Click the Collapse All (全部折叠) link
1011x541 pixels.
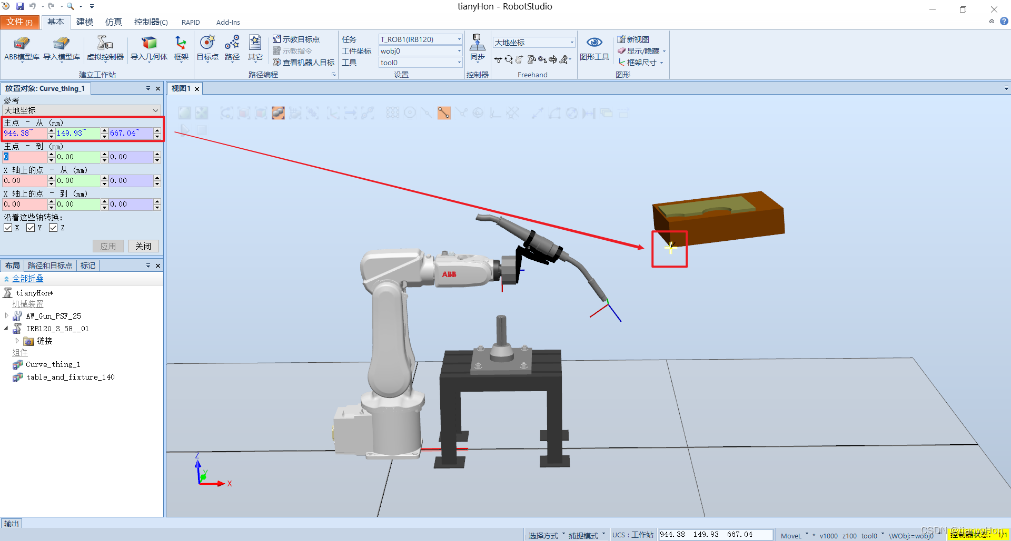coord(28,279)
